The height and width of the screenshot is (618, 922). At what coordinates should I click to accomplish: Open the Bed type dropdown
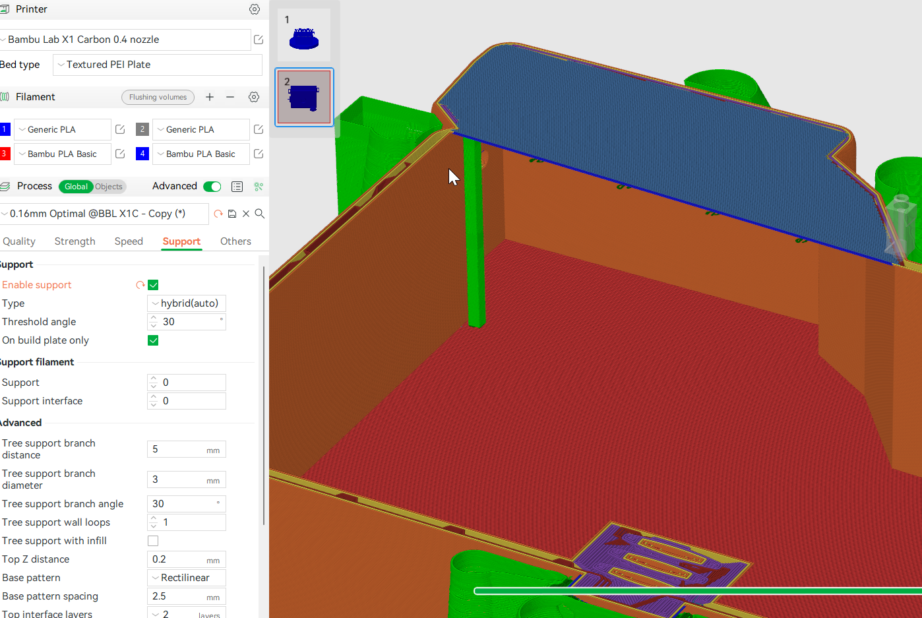point(158,65)
